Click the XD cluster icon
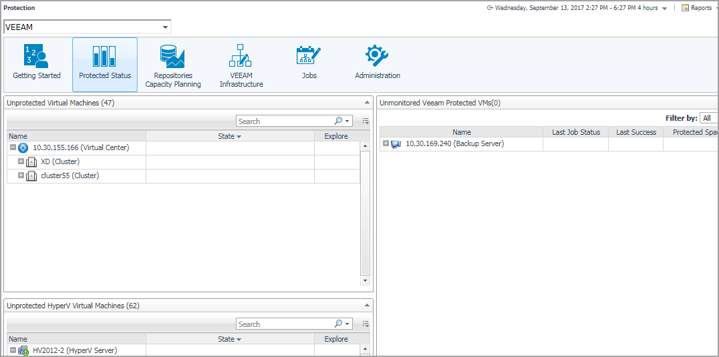The image size is (719, 357). [31, 161]
